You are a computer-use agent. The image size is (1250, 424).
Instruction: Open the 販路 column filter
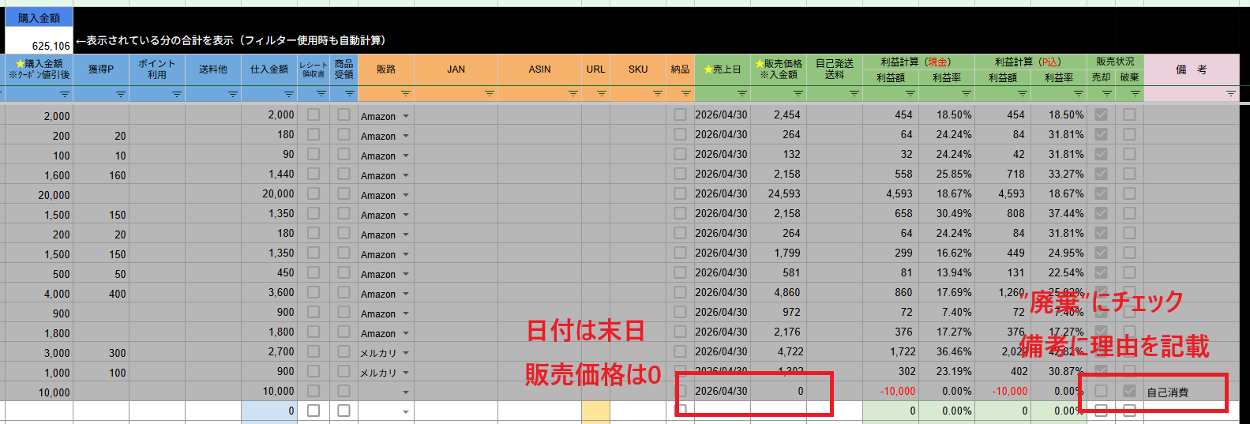(x=405, y=94)
